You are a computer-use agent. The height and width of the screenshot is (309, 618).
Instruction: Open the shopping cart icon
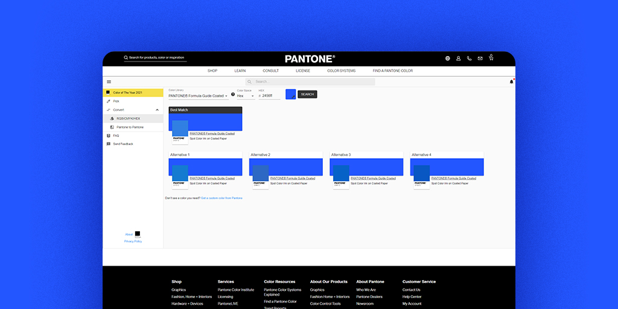coord(491,58)
